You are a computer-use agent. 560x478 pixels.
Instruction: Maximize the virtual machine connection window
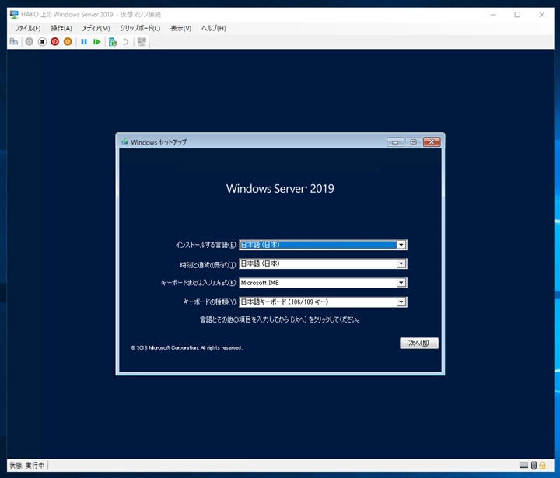(x=517, y=15)
